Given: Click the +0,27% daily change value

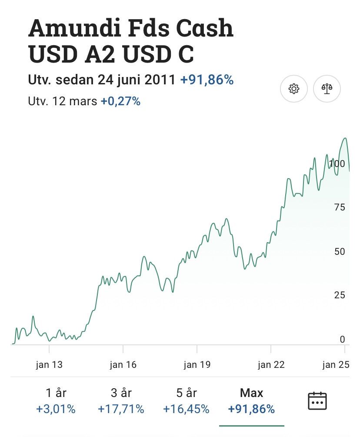Looking at the screenshot, I should pyautogui.click(x=120, y=101).
